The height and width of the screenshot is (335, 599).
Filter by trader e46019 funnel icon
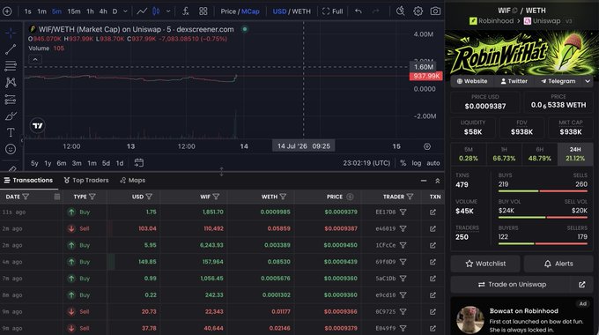[403, 228]
